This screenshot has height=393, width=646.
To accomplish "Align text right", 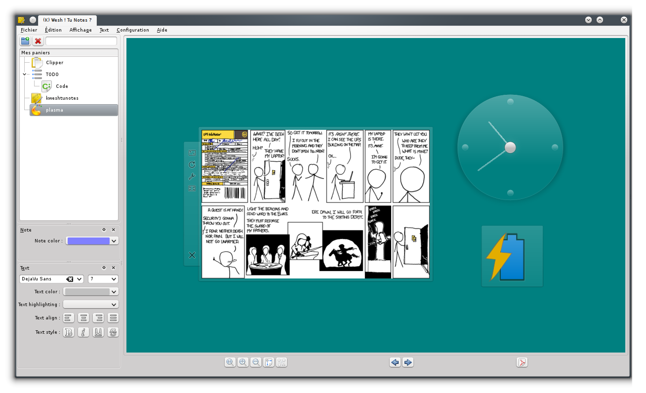I will pyautogui.click(x=98, y=318).
